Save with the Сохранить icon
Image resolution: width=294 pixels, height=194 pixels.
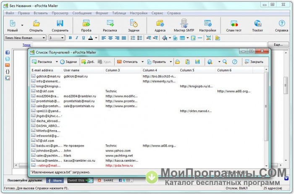click(60, 24)
